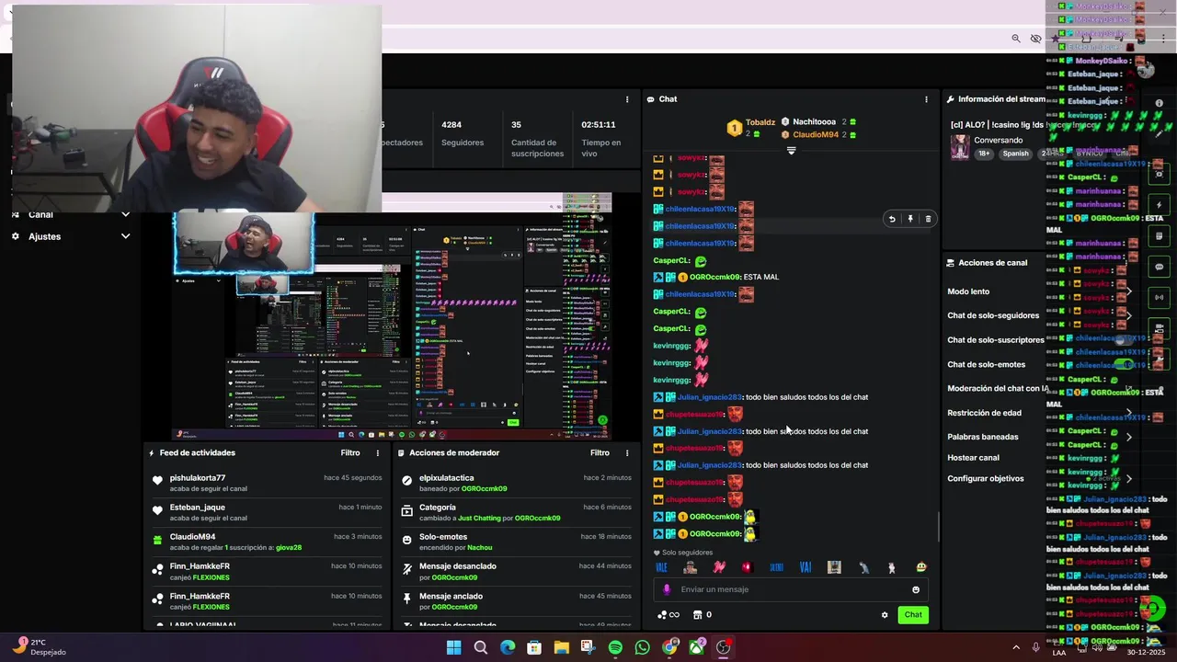The image size is (1177, 662).
Task: Open Filtro in Acciones de moderador
Action: [x=600, y=453]
